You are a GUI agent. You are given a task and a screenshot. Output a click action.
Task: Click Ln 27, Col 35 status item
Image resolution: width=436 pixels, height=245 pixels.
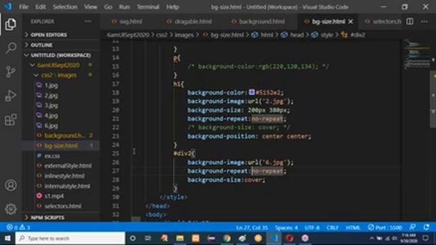click(x=252, y=227)
